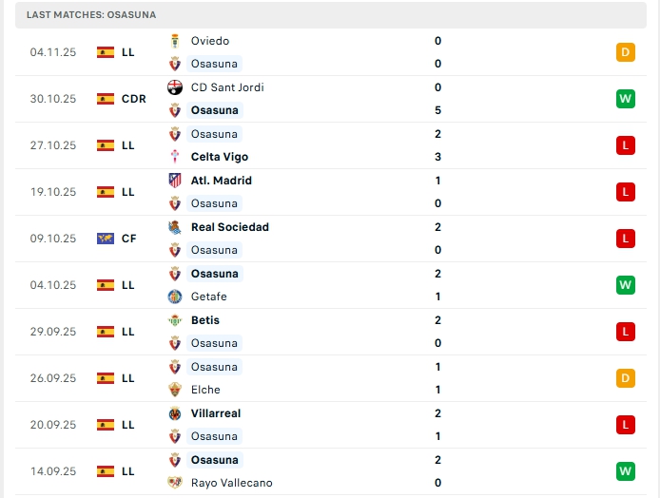Click the loss badge for Celta Vigo match

625,145
